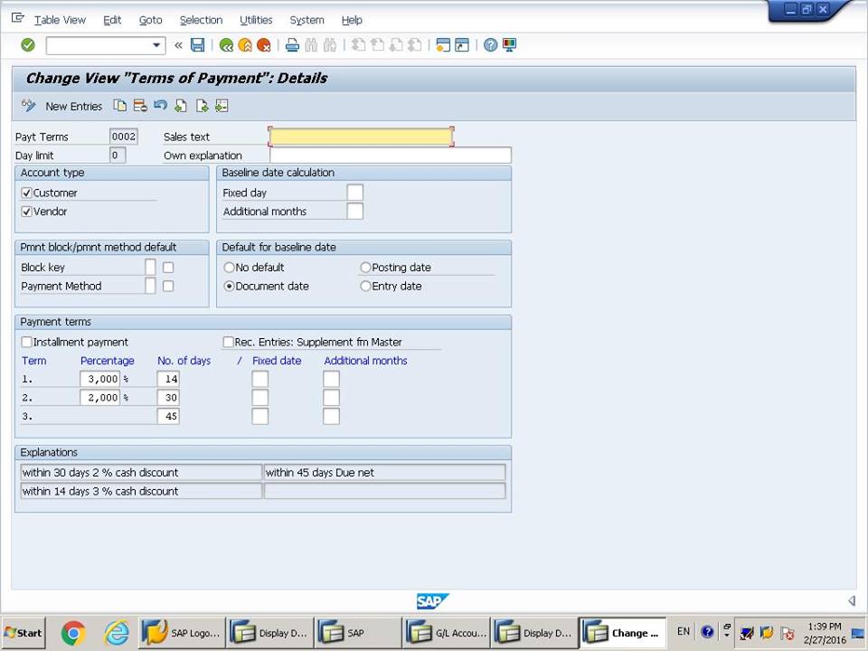Viewport: 868px width, 651px height.
Task: Open the Utilities menu
Action: coord(256,20)
